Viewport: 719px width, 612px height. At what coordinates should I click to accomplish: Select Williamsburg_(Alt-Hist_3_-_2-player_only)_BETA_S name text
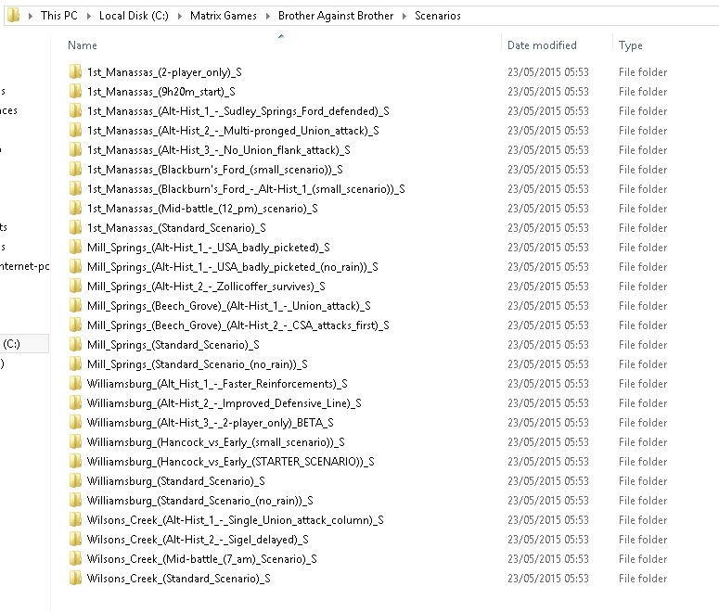coord(210,423)
